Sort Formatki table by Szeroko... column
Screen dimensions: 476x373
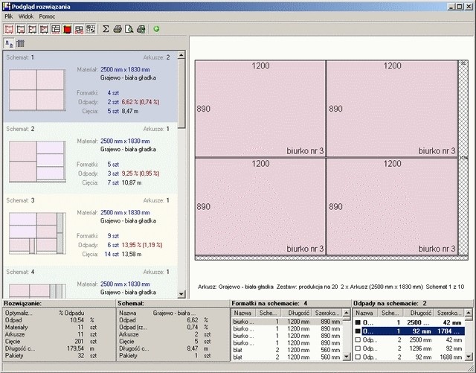(327, 313)
